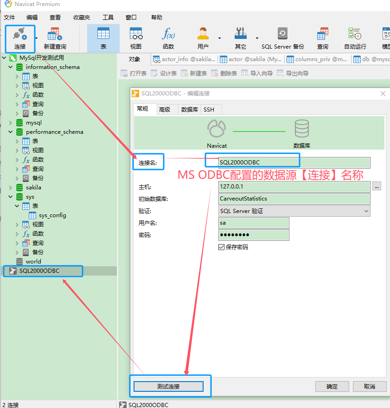The height and width of the screenshot is (408, 390).
Task: Switch to columns_priv tab
Action: click(318, 59)
